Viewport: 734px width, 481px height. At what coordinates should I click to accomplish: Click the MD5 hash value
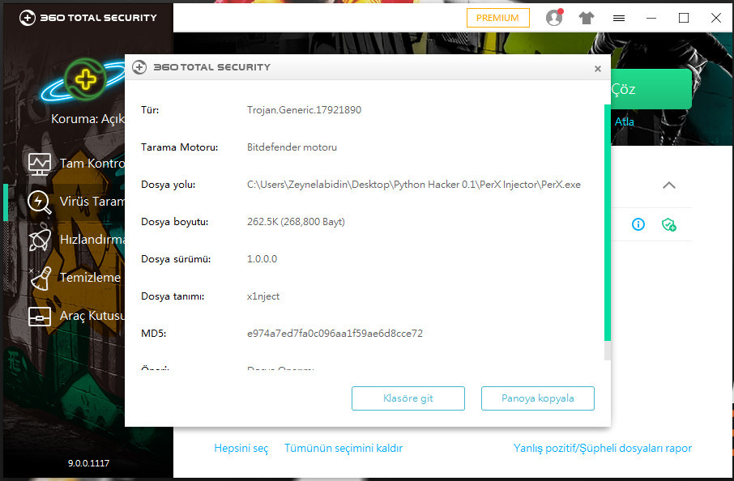pos(335,333)
